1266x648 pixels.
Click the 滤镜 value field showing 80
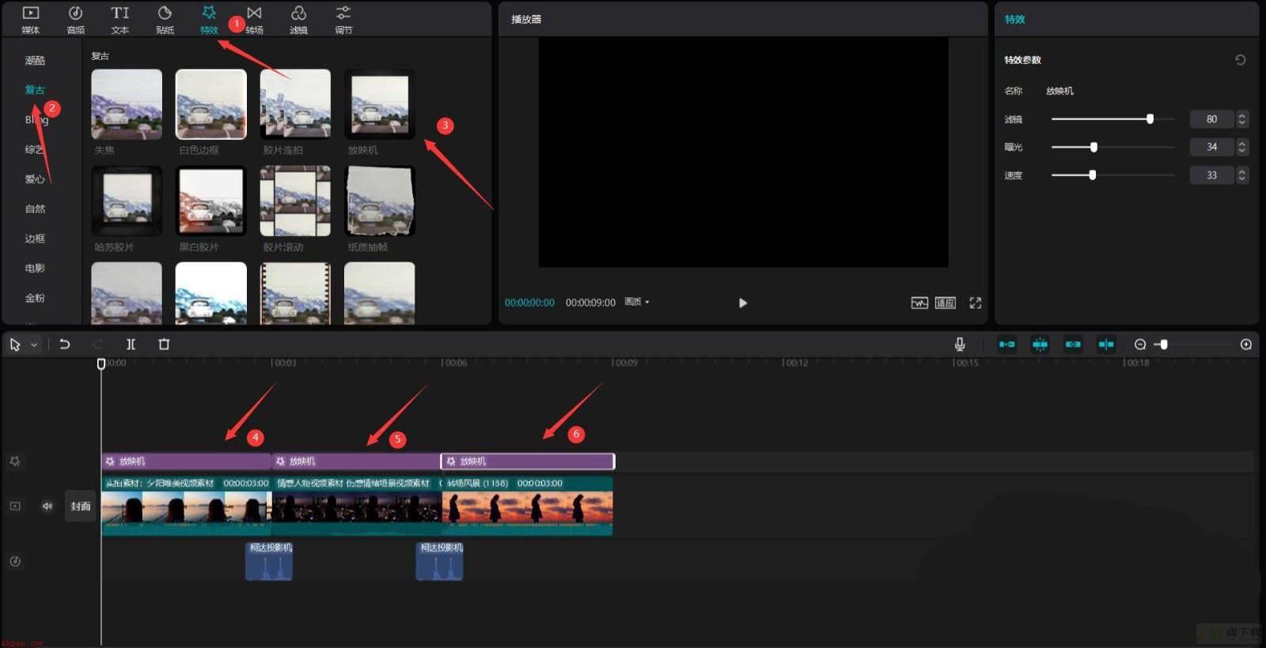[1211, 119]
